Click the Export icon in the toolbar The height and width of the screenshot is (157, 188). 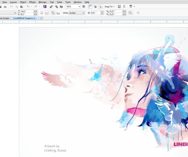coord(56,7)
